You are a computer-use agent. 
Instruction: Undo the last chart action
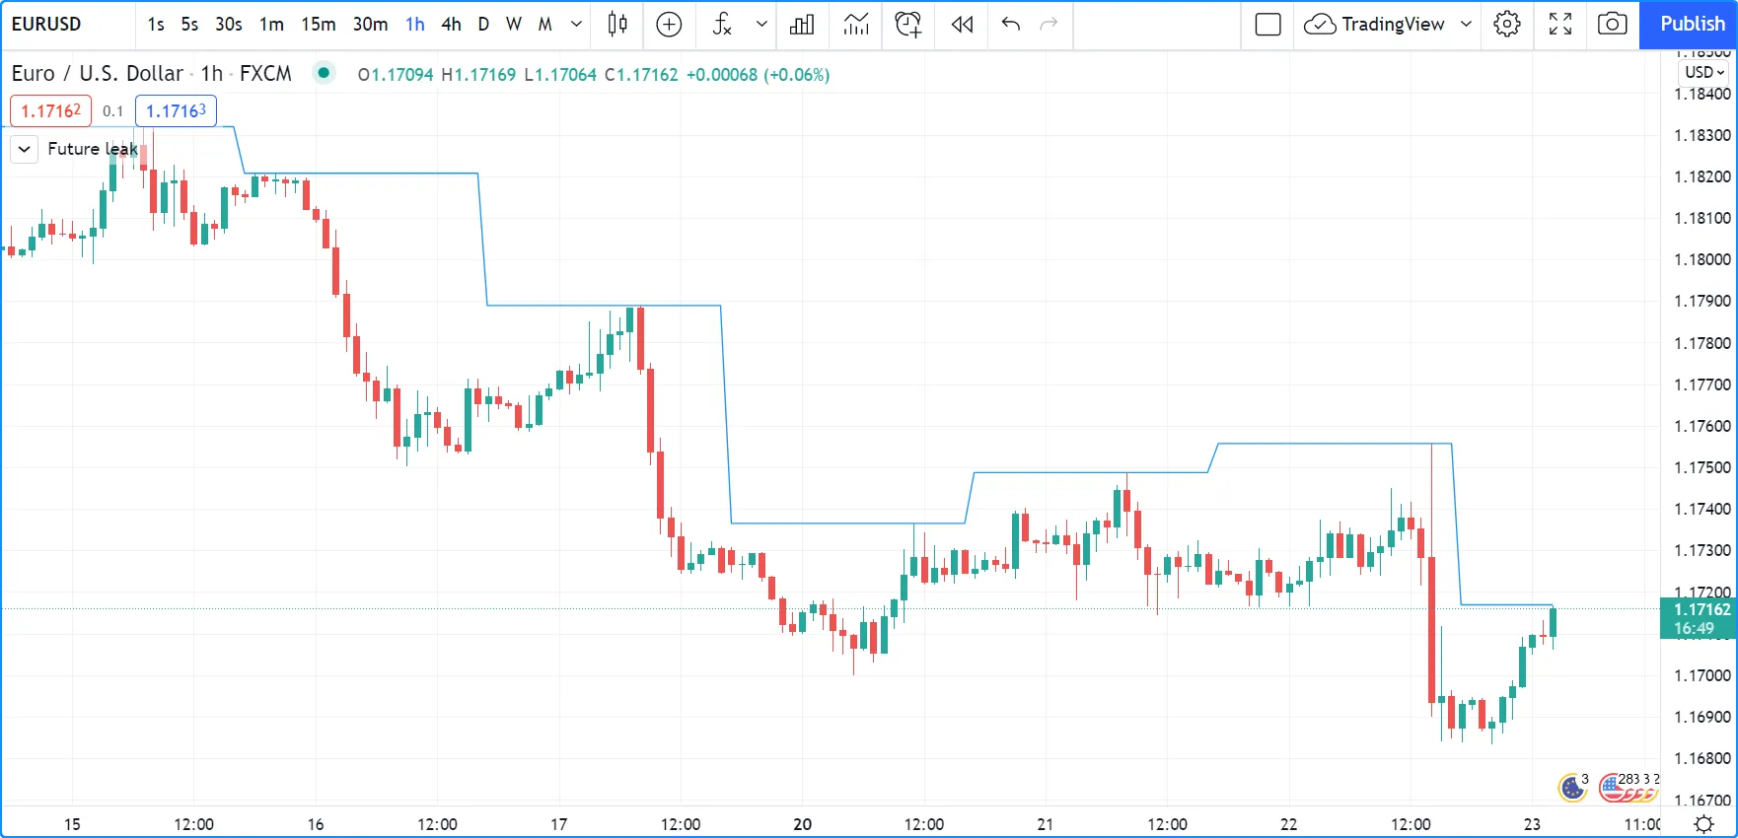1010,25
